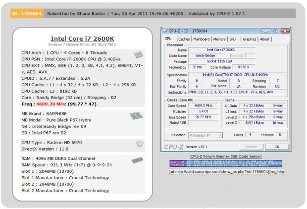Click the CPU-Z window title icon

(x=165, y=31)
